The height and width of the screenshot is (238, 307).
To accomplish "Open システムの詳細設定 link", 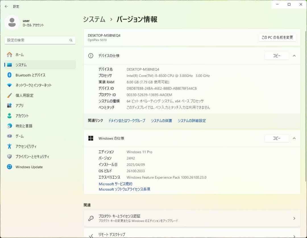I will point(192,121).
